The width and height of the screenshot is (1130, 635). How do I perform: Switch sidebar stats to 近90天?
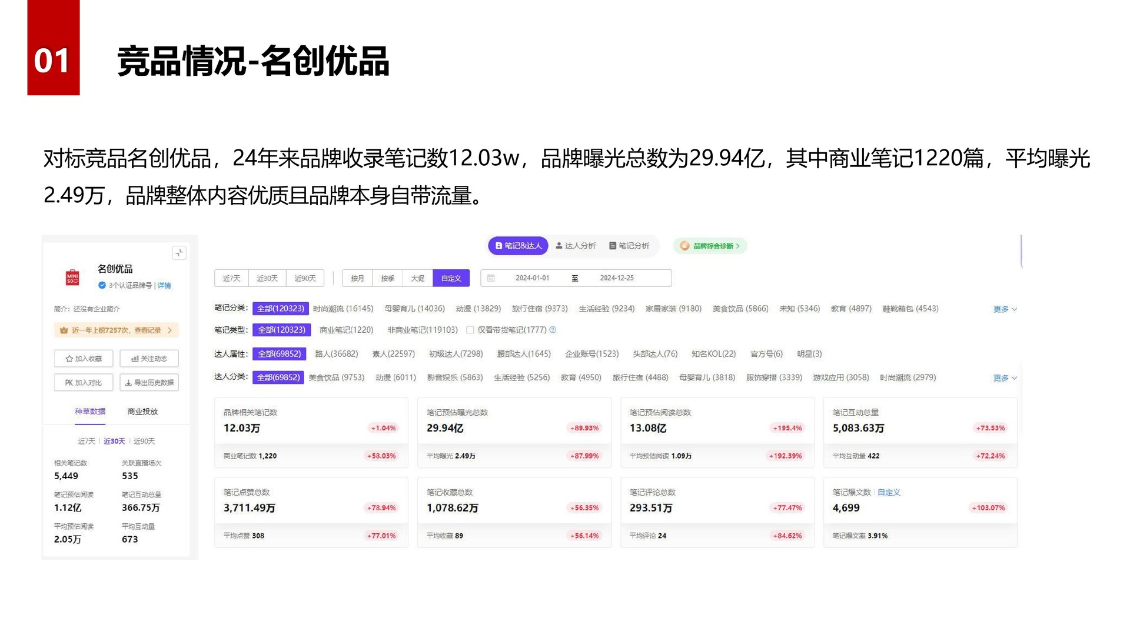coord(144,441)
